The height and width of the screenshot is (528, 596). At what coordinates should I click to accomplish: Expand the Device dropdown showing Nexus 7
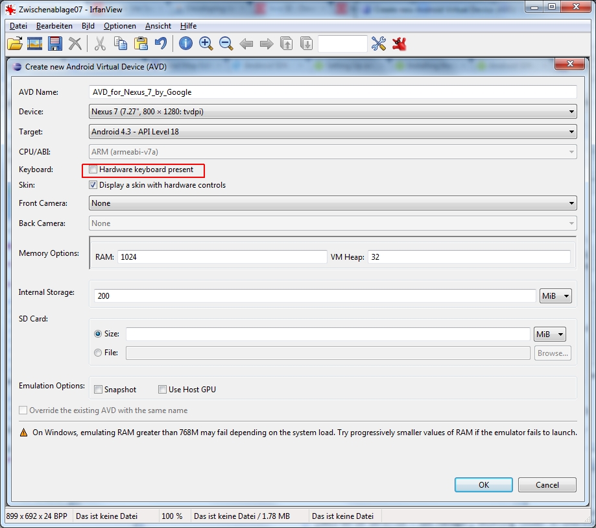coord(333,112)
